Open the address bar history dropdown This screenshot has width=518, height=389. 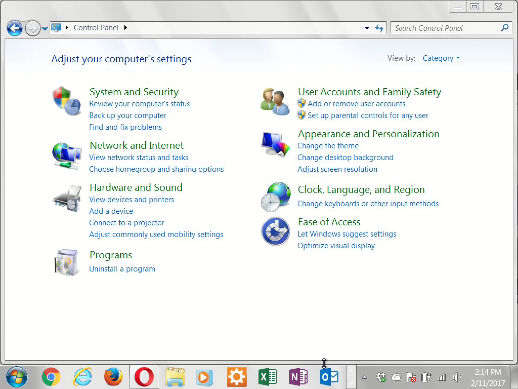[x=367, y=28]
